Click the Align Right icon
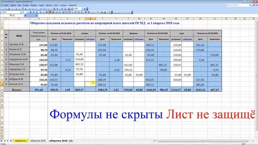The image size is (258, 145). tap(53, 12)
